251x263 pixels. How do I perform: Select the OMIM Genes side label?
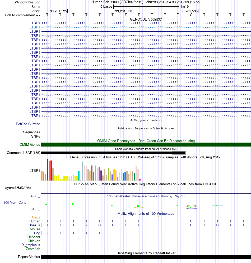30,144
